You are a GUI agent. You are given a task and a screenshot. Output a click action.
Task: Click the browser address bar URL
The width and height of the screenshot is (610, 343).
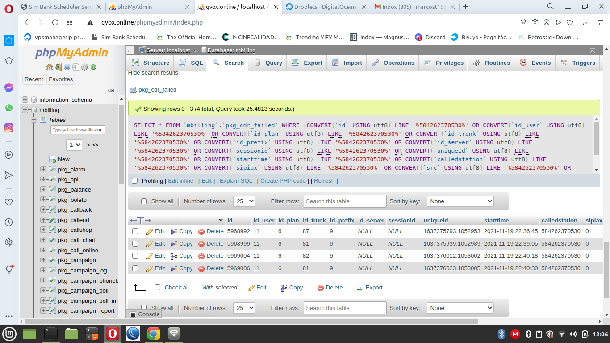152,22
